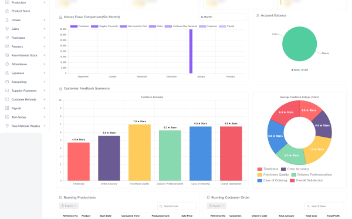Click the Raw Material Wastes trash icon
Viewport: 352px width, 219px height.
[7, 126]
